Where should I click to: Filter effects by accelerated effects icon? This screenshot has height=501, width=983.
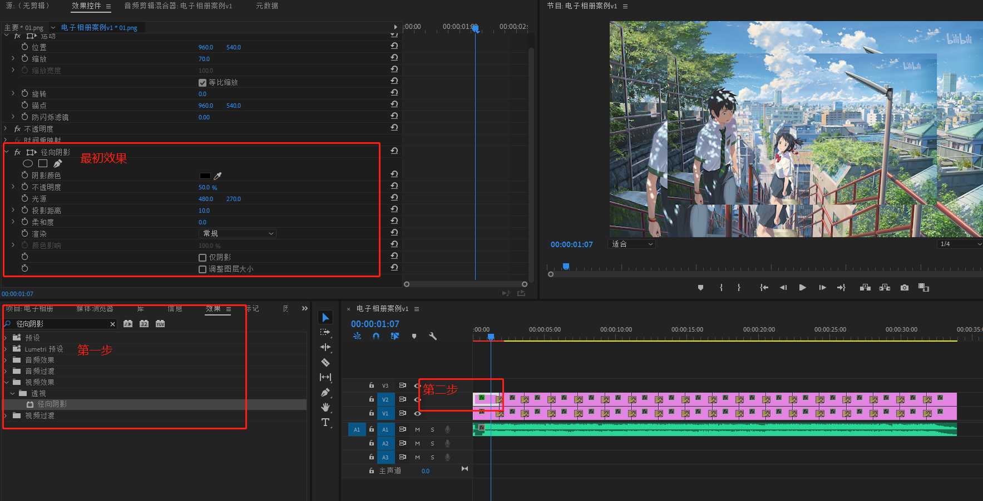point(128,324)
